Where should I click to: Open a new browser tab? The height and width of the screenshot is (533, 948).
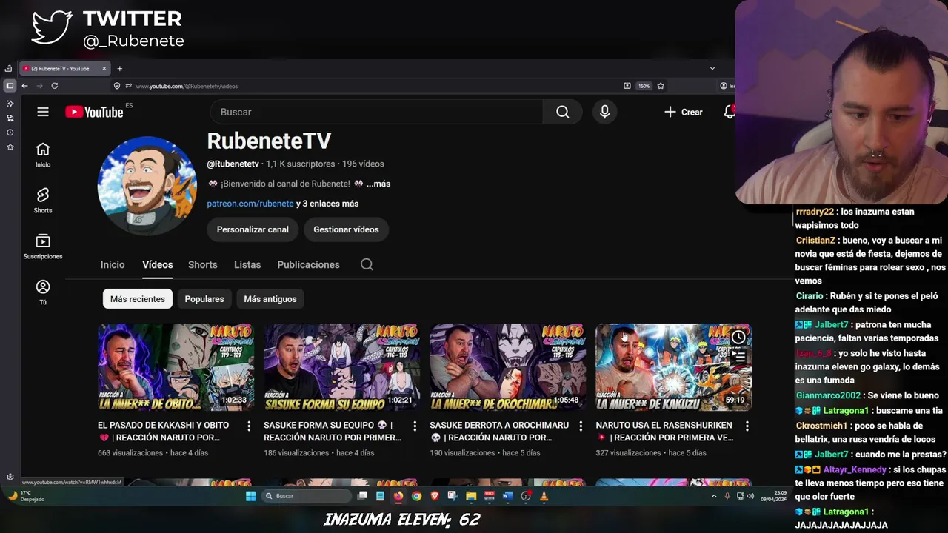coord(119,68)
